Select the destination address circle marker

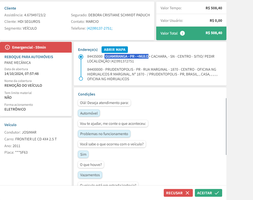81,79
